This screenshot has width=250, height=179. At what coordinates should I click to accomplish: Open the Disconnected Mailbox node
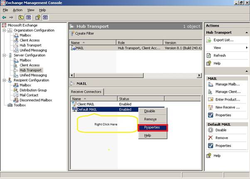(36, 100)
